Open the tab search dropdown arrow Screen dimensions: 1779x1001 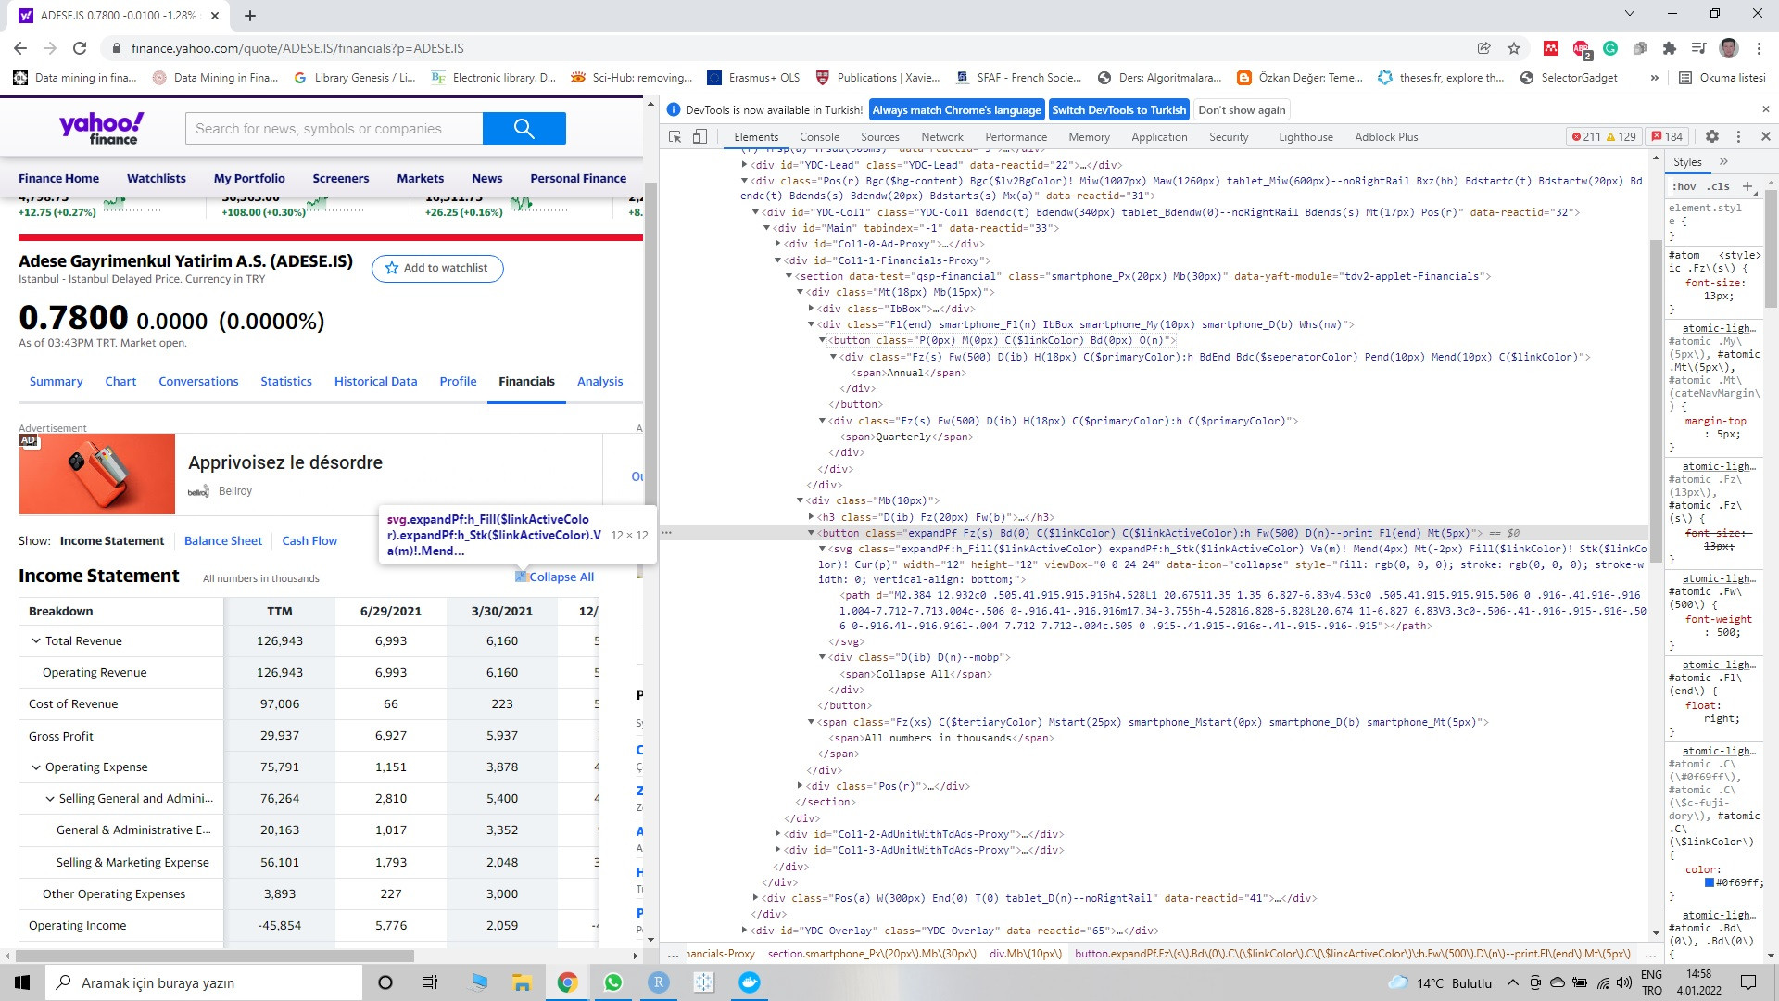point(1630,14)
